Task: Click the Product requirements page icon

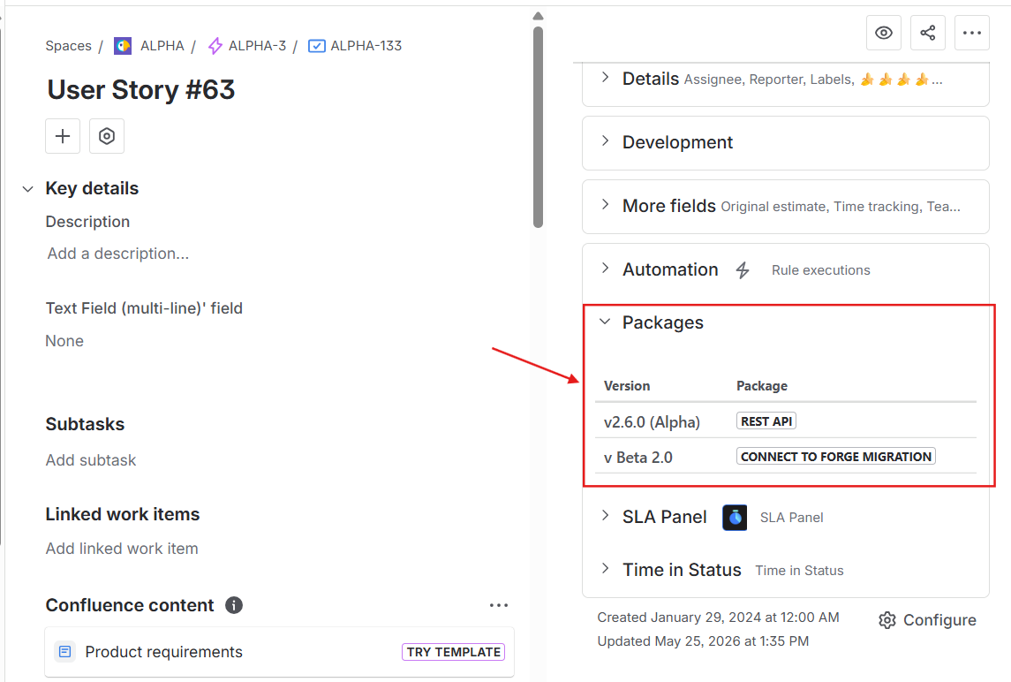Action: [x=65, y=652]
